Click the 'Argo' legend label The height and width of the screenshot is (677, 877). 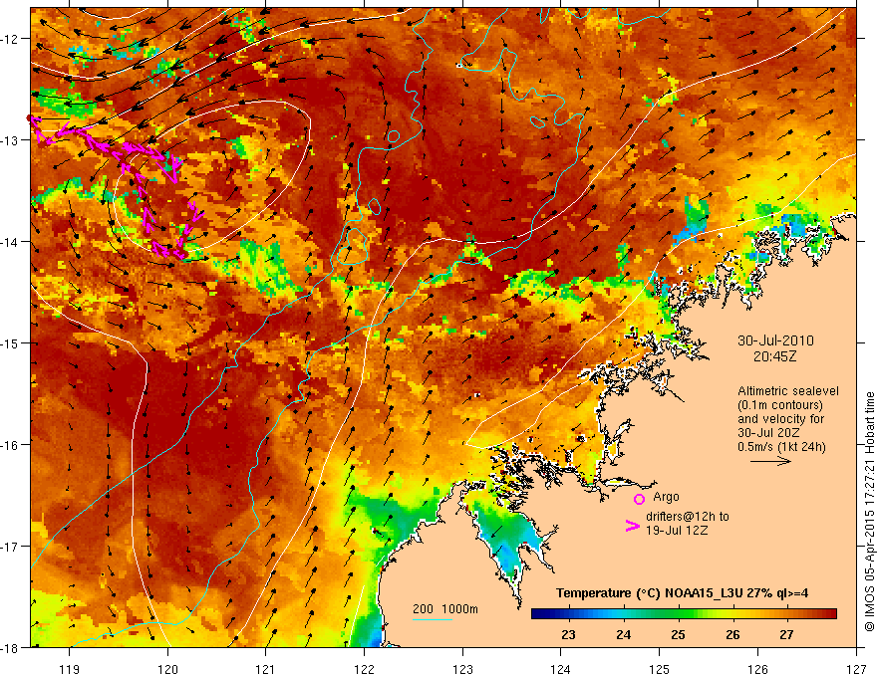click(666, 497)
